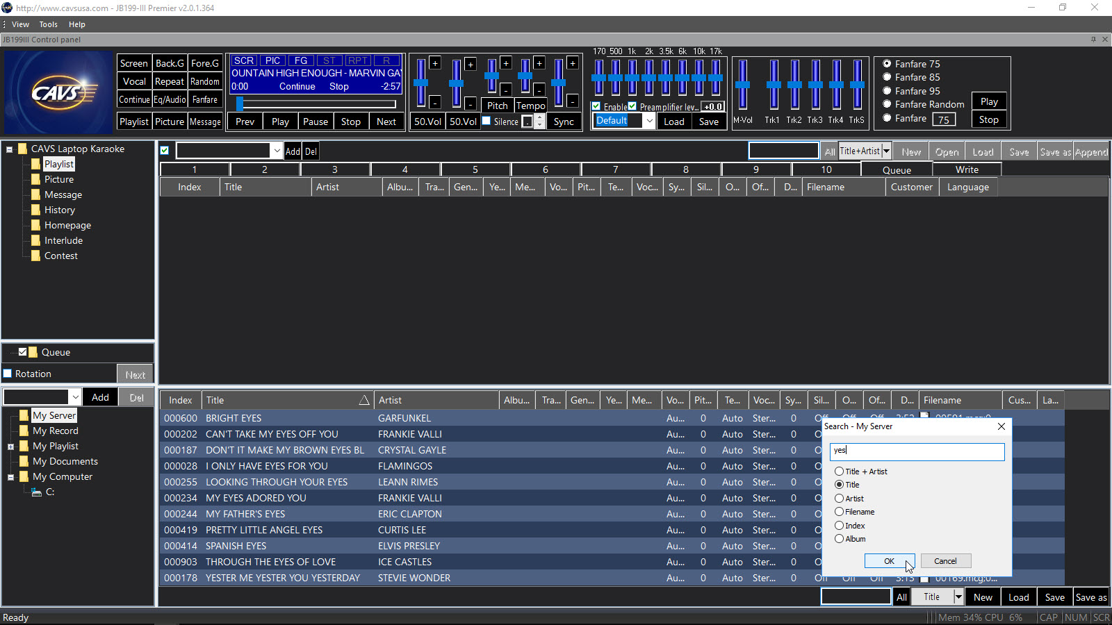The height and width of the screenshot is (625, 1112).
Task: Select Filename search radio option
Action: (840, 512)
